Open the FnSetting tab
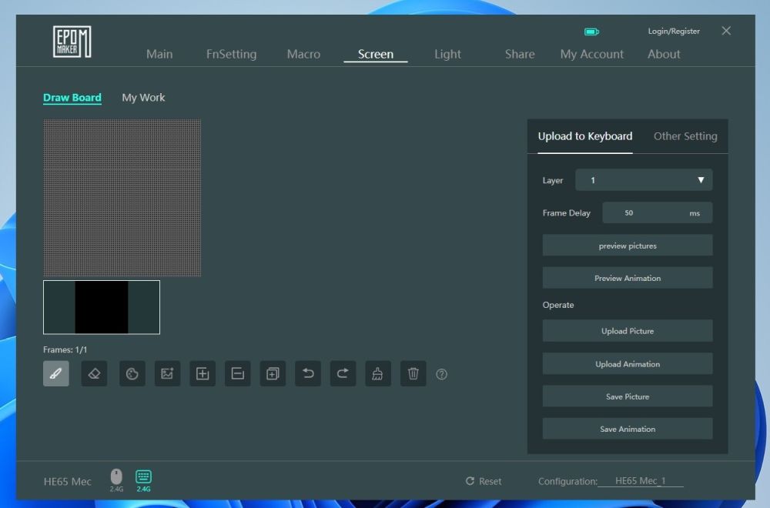Screen dimensions: 770x508 tap(231, 54)
